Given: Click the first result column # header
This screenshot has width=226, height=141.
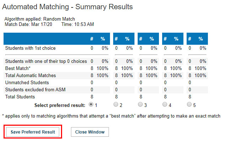Looking at the screenshot, I should coord(92,39).
